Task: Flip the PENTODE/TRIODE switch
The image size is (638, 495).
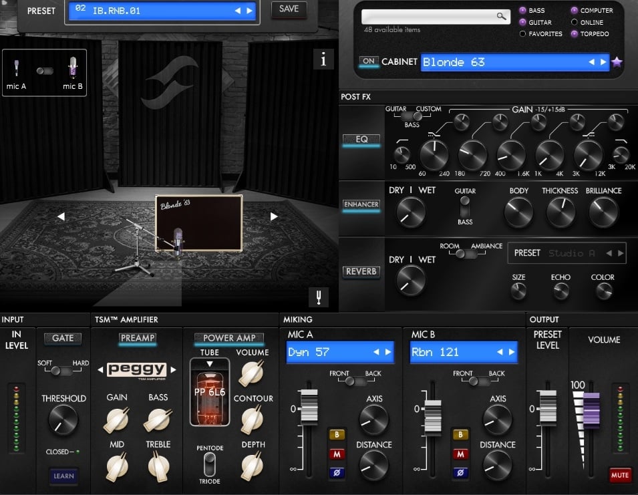Action: point(210,464)
